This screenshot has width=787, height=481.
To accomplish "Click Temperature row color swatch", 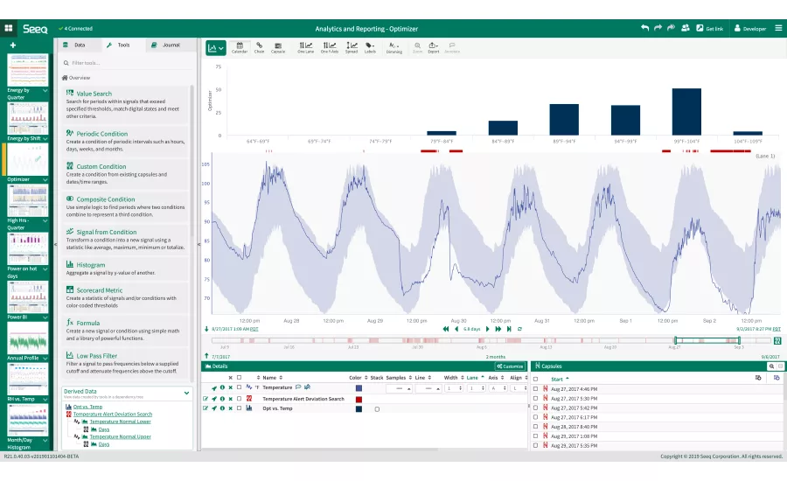I will [x=359, y=388].
